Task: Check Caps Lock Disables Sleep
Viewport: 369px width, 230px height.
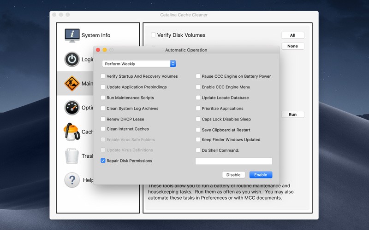Action: tap(198, 119)
